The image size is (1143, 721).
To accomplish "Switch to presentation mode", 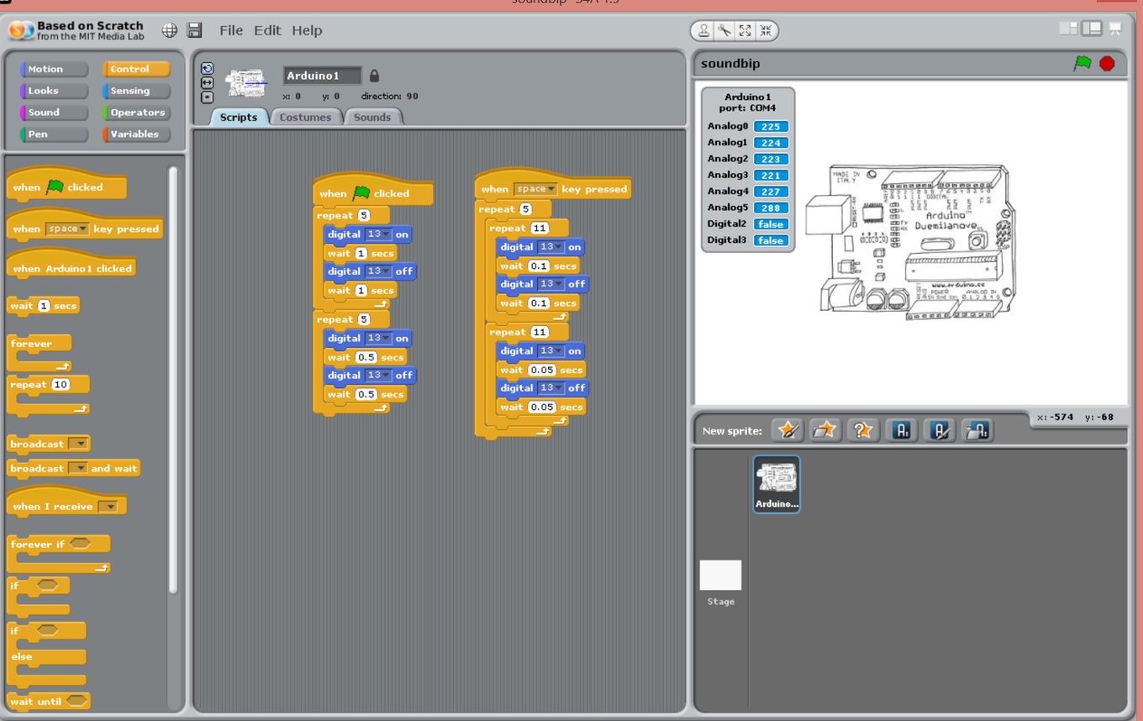I will pos(1115,29).
